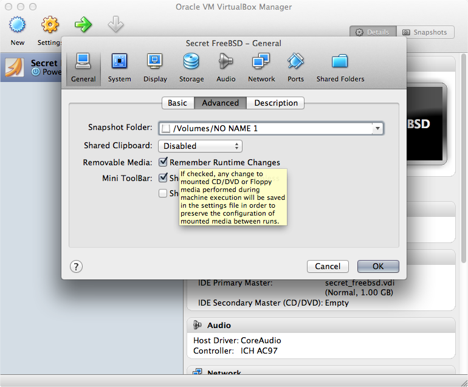Enable the second unchecked Mini ToolBar checkbox
The height and width of the screenshot is (387, 468).
[163, 193]
